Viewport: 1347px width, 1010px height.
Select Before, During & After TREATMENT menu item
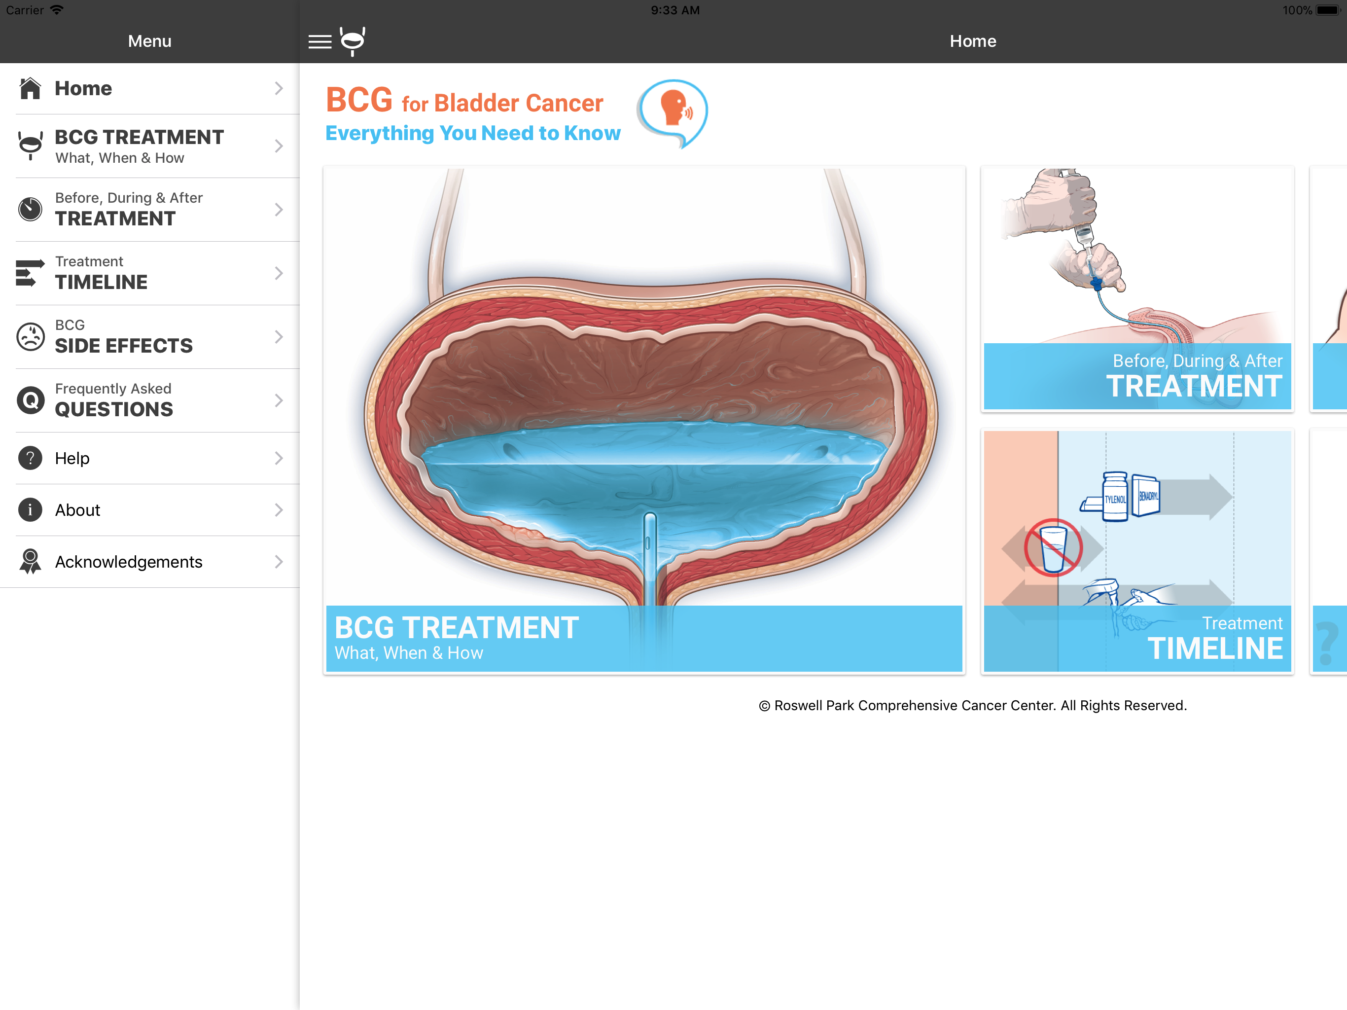(150, 210)
